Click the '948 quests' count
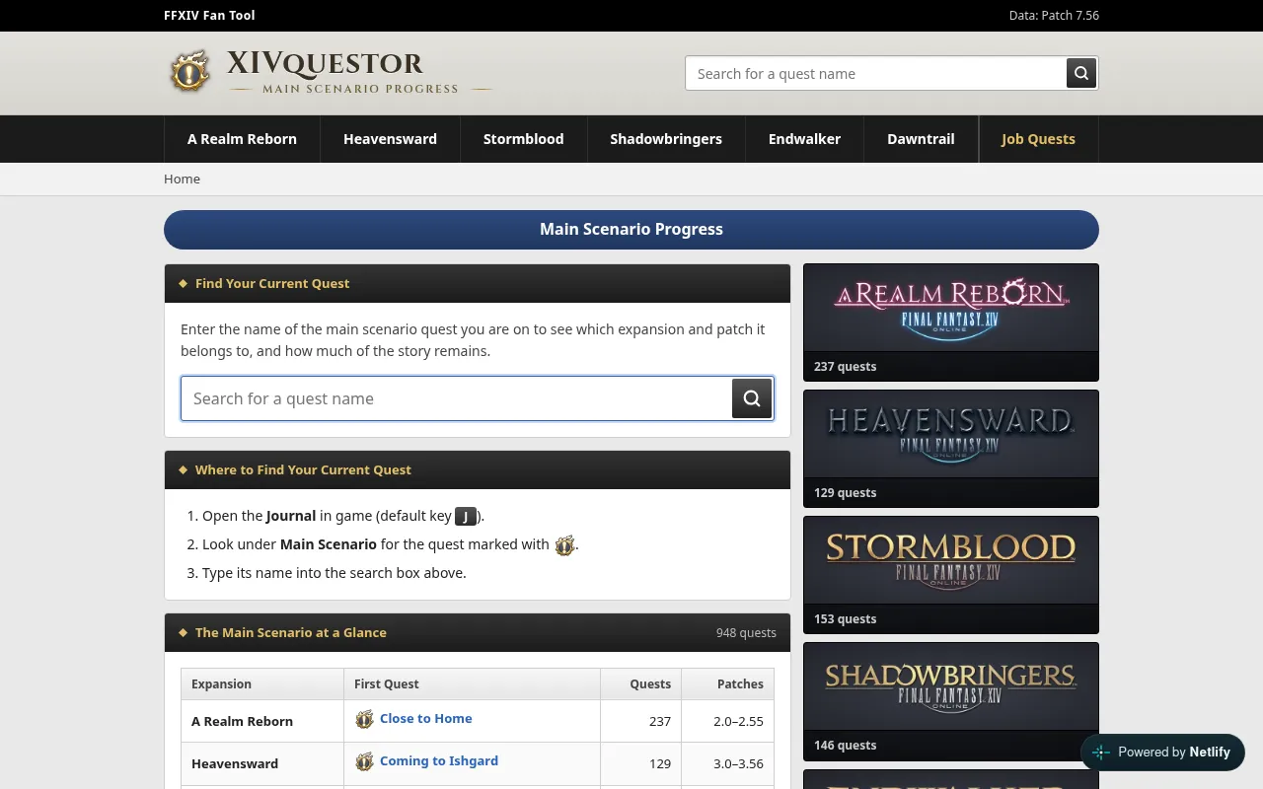This screenshot has width=1263, height=789. 746,633
